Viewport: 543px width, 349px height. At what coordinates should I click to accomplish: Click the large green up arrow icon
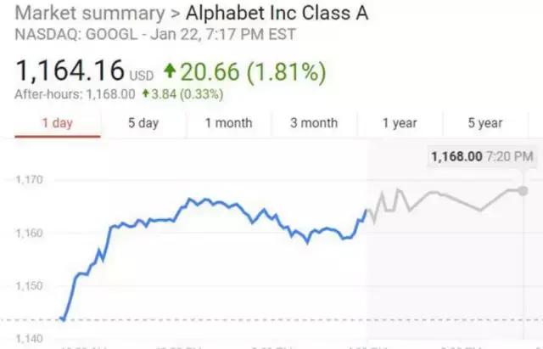pos(170,70)
